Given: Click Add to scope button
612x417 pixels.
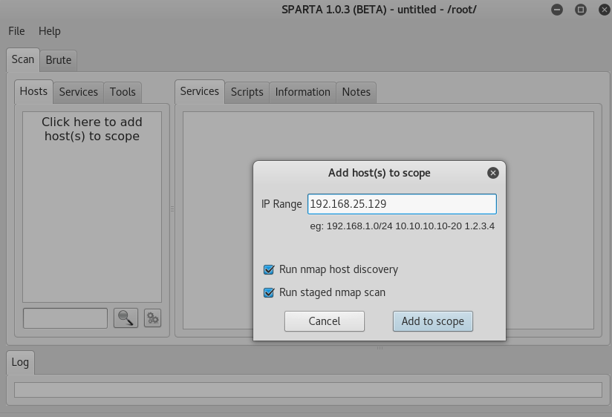Looking at the screenshot, I should point(433,321).
